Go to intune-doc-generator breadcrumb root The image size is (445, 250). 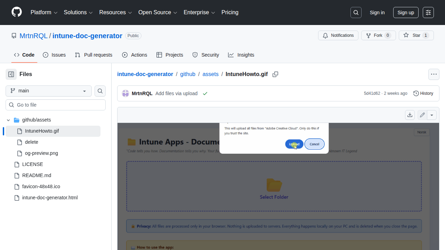145,74
